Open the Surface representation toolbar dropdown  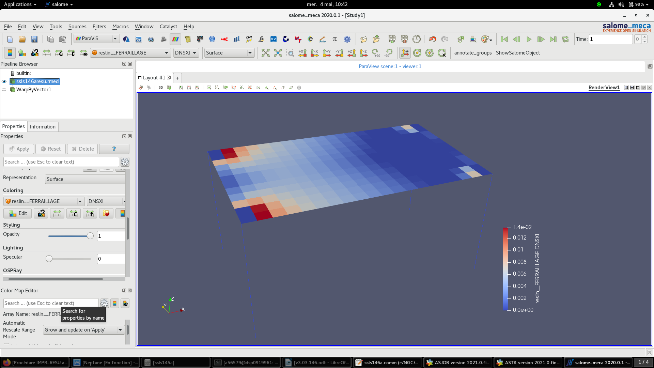[x=250, y=53]
